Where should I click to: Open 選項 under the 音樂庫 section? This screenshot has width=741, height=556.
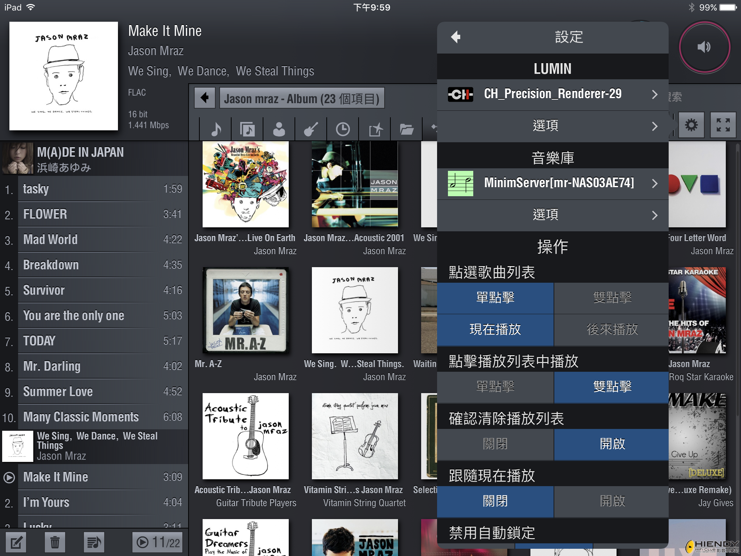pos(553,215)
